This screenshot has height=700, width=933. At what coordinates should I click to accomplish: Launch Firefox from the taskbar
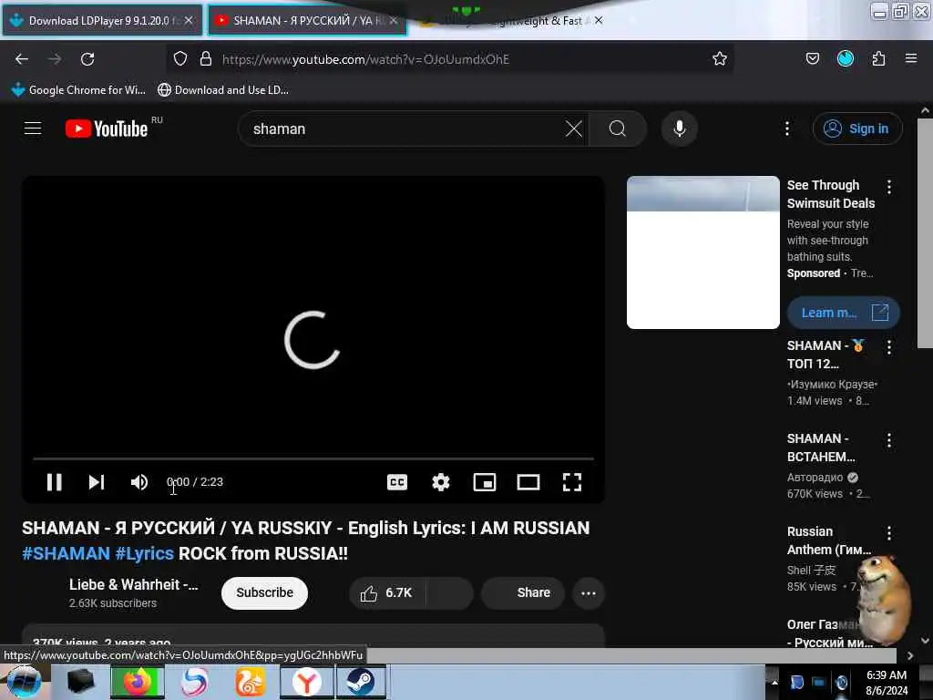pos(138,682)
